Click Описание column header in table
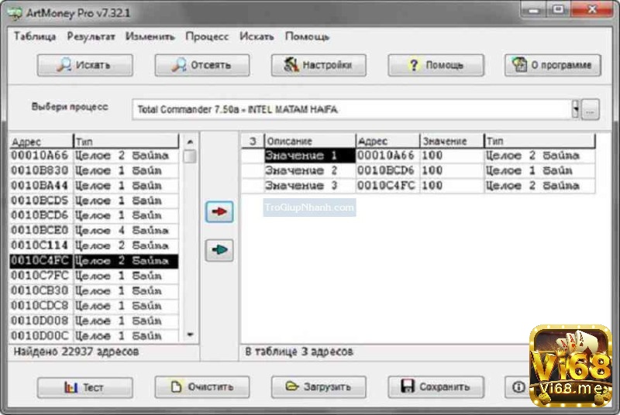Screen dimensions: 620x415 coord(310,141)
